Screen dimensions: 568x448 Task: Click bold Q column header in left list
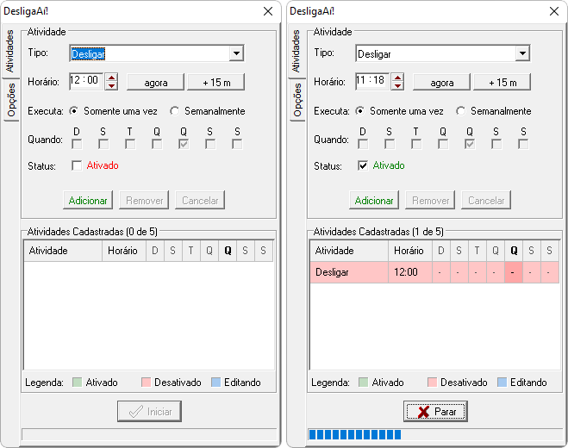tap(228, 251)
